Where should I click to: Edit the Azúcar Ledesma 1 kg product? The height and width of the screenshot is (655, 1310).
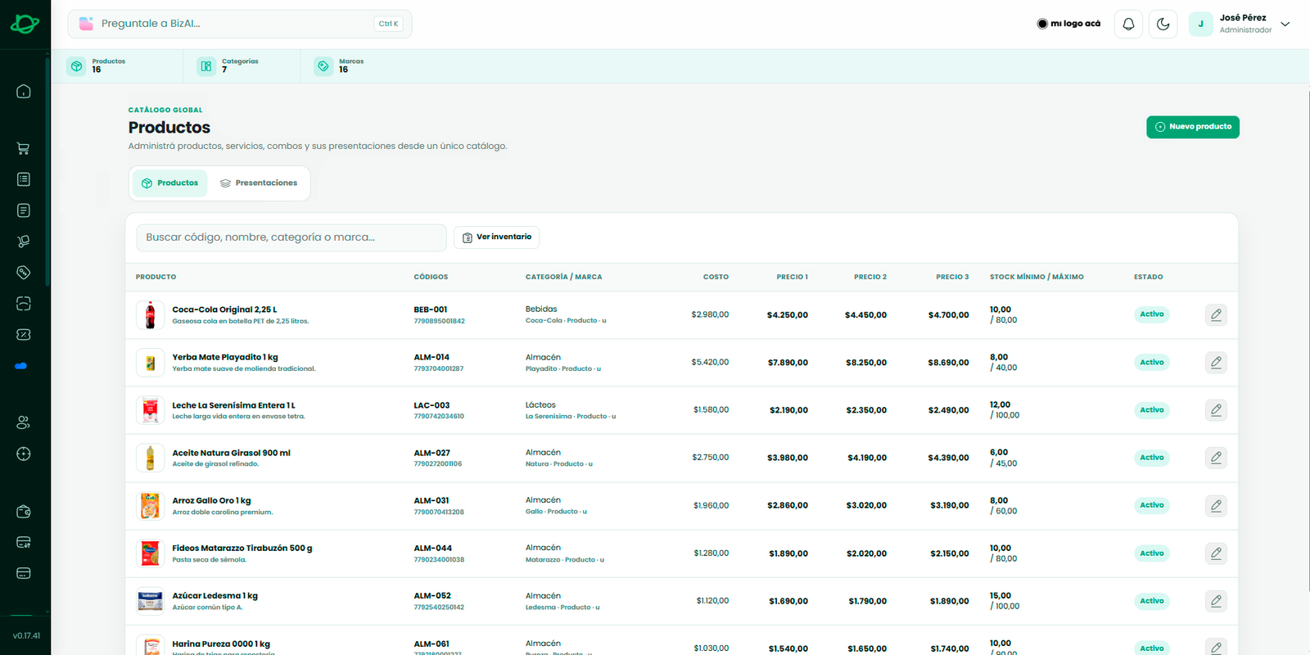tap(1216, 601)
